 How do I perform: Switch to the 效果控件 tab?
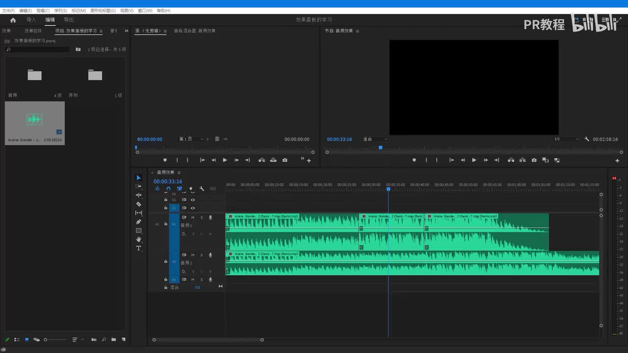coord(33,31)
